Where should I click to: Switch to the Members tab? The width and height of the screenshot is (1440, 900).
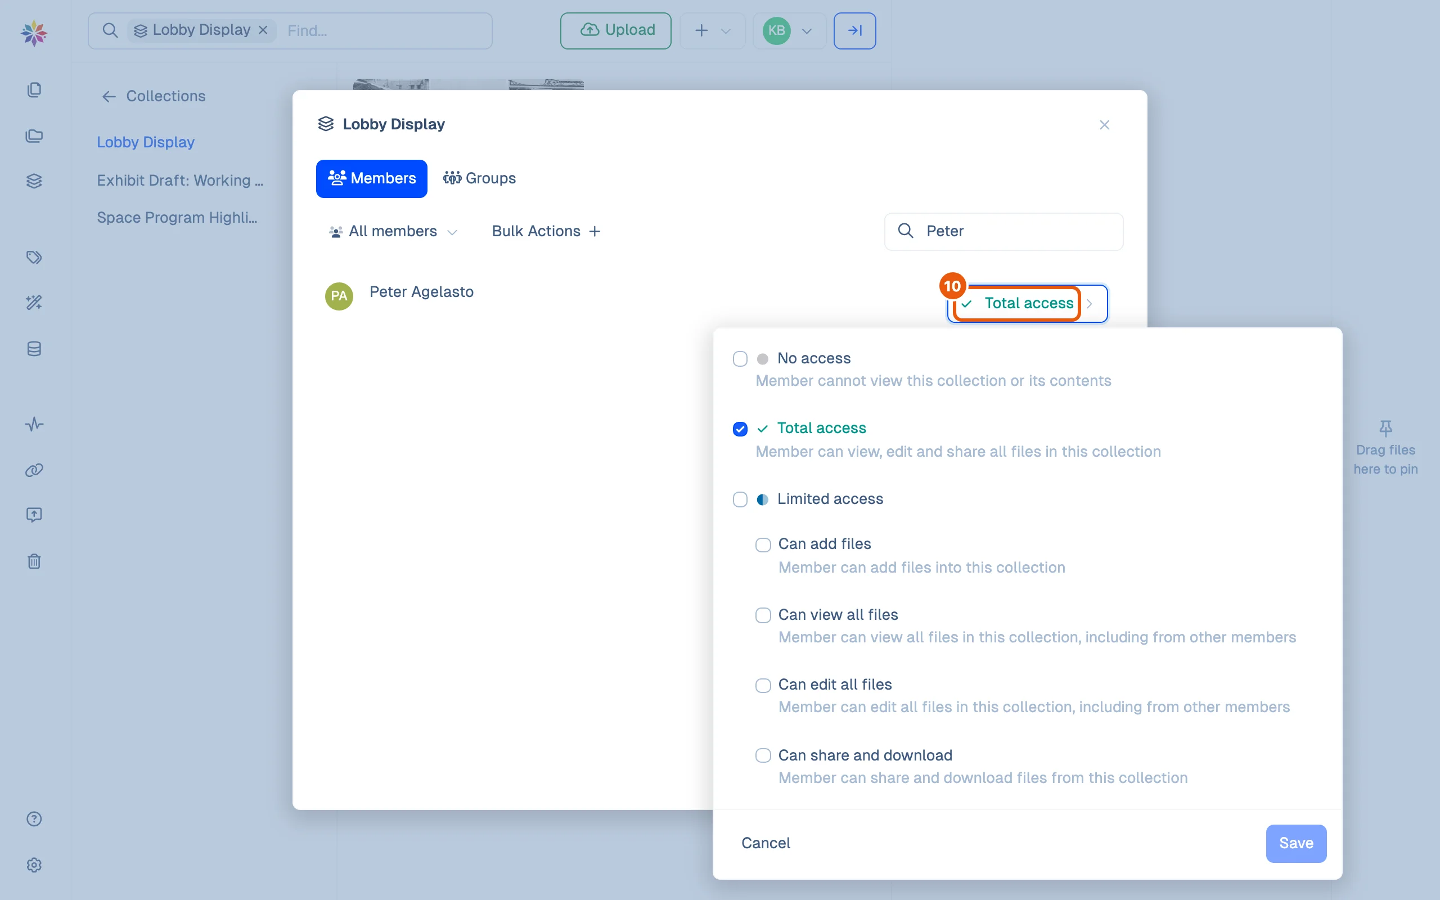pos(371,178)
